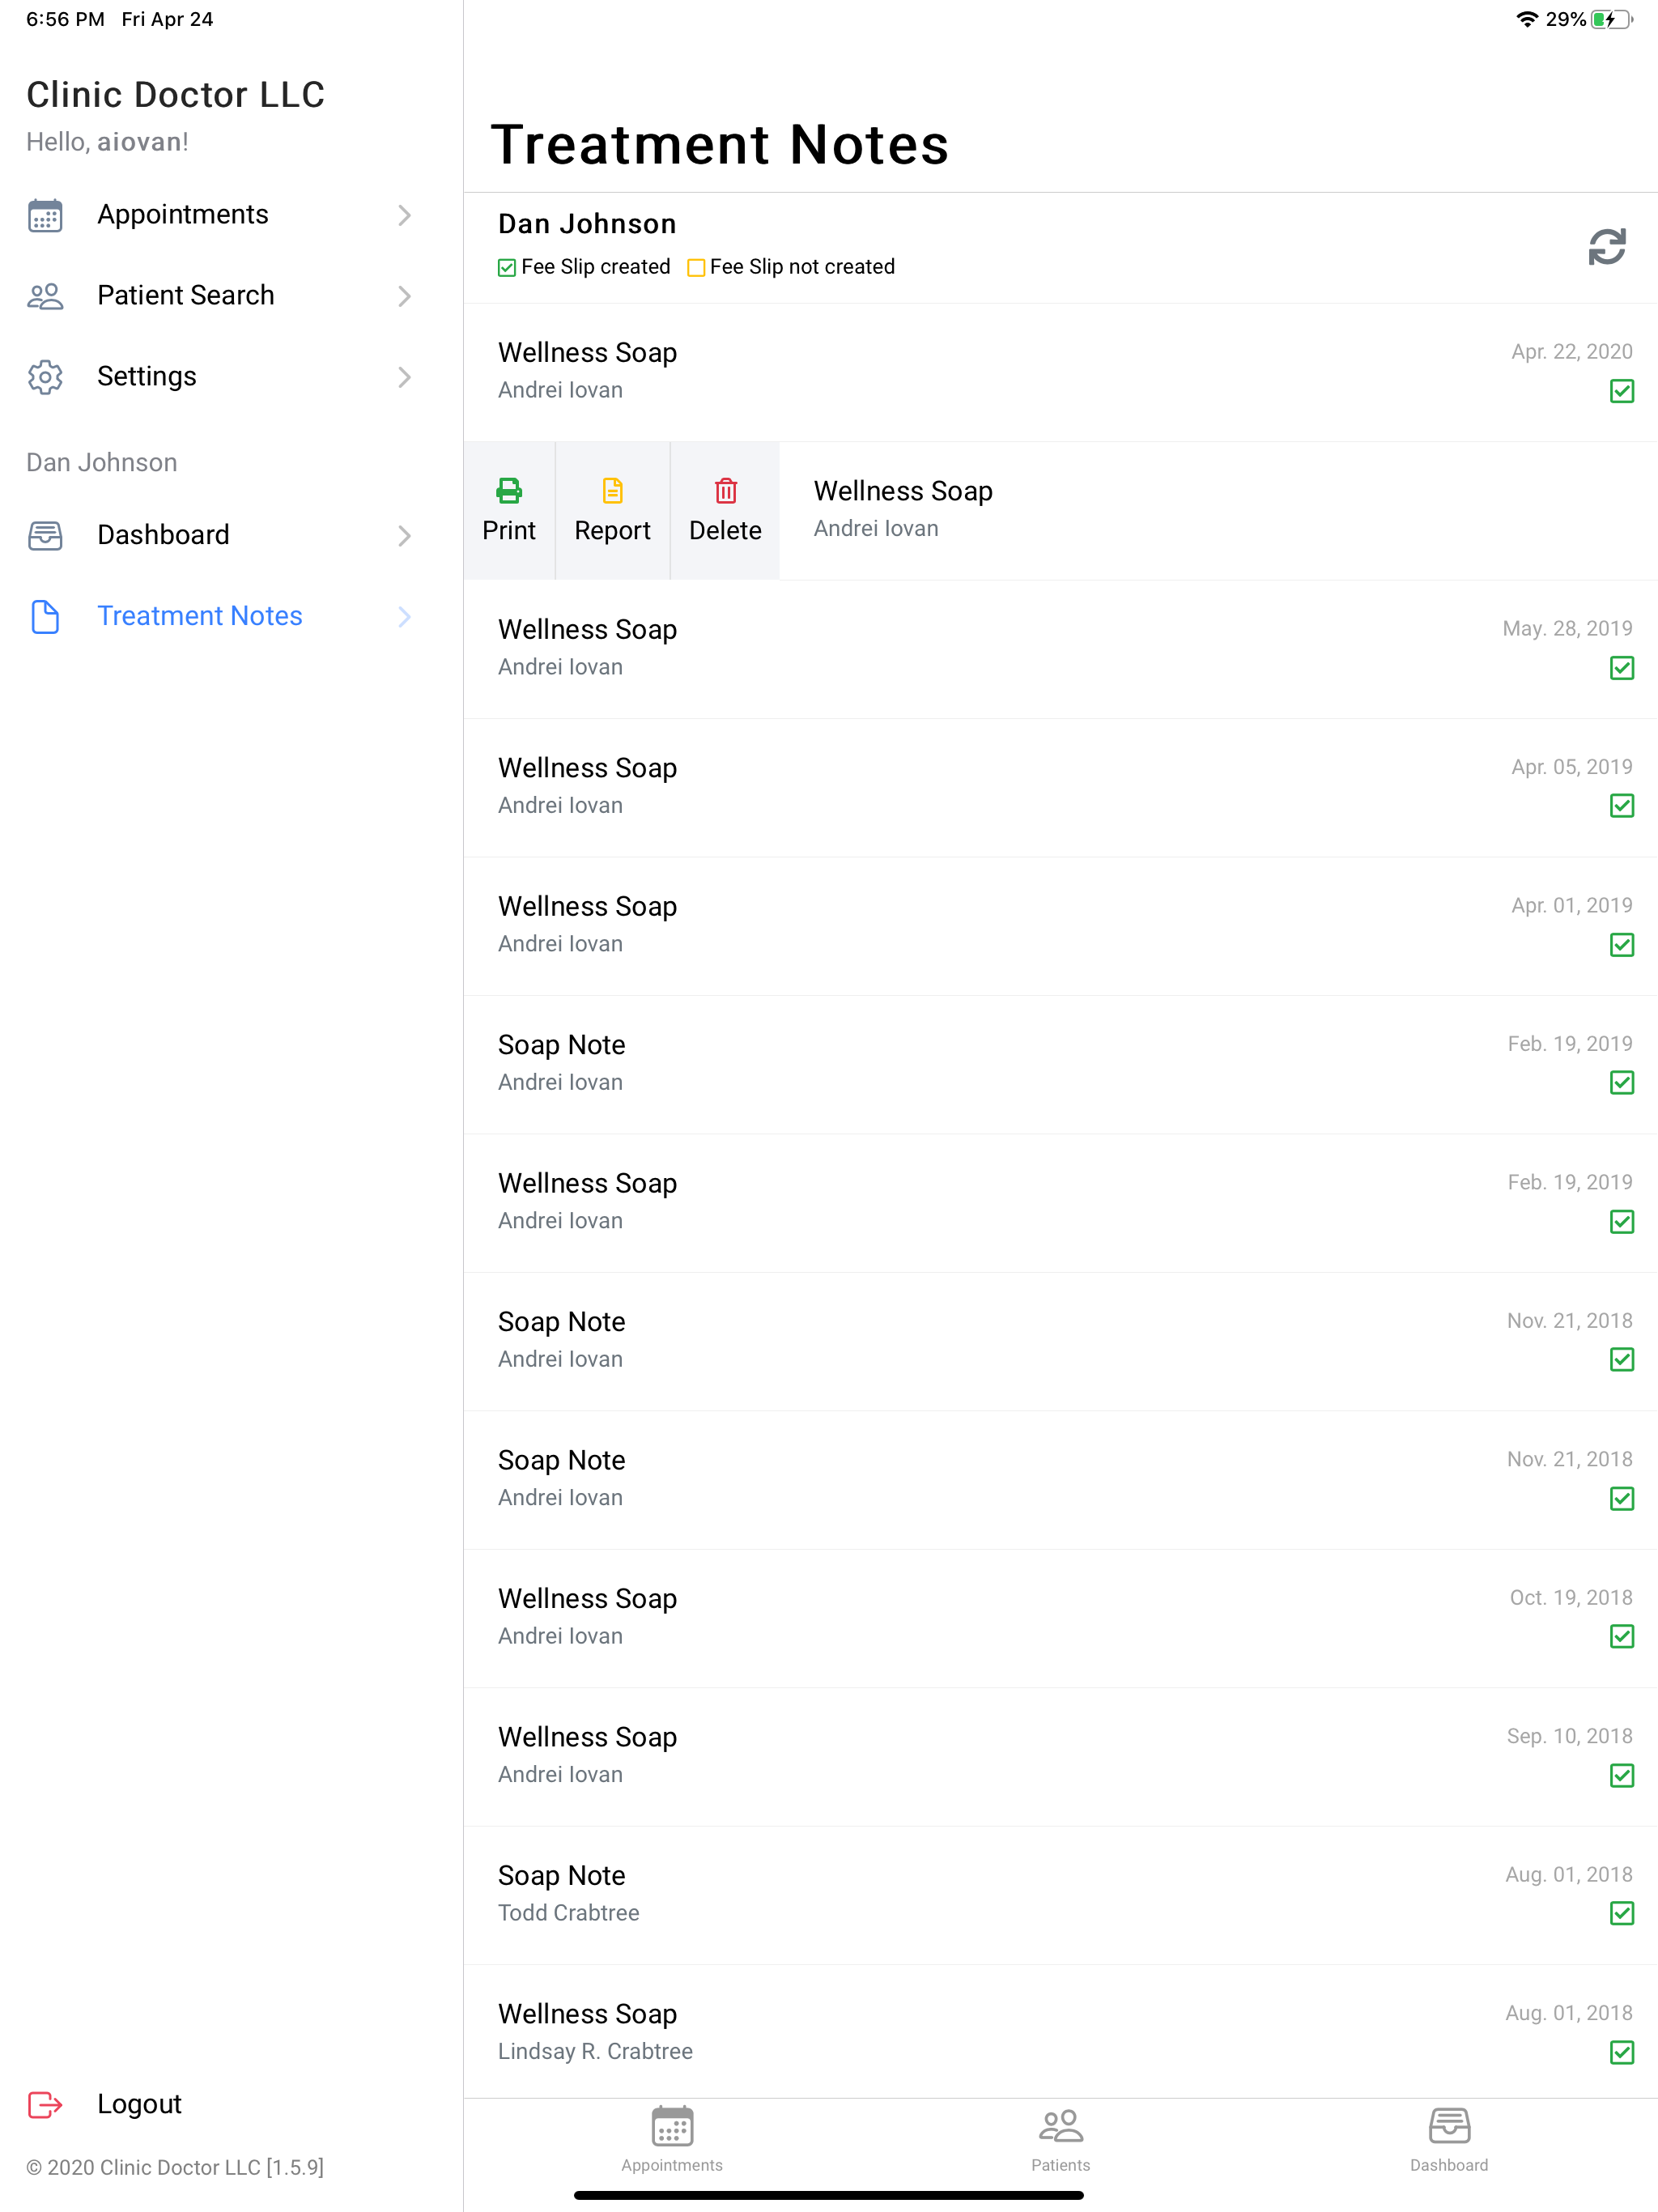This screenshot has height=2212, width=1658.
Task: Tap the green Print icon
Action: tap(509, 490)
